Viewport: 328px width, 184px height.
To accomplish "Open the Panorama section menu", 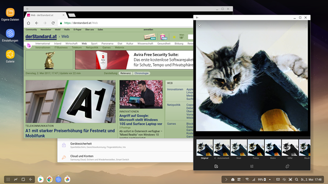I will pos(107,44).
